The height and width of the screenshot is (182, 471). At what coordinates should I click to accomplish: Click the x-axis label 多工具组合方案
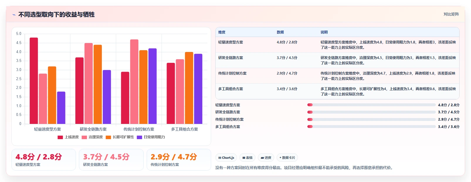point(184,129)
